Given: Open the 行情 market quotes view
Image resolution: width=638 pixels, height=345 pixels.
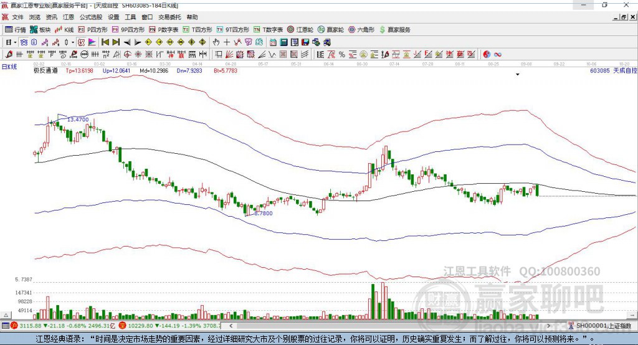Looking at the screenshot, I should click(16, 30).
